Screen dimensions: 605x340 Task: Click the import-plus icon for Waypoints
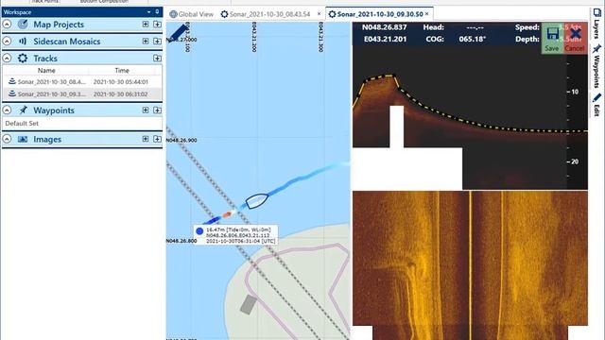[157, 110]
